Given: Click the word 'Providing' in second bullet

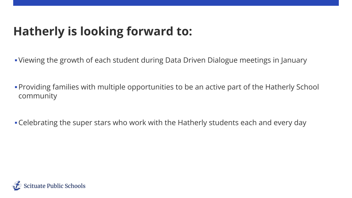Looking at the screenshot, I should point(34,87).
